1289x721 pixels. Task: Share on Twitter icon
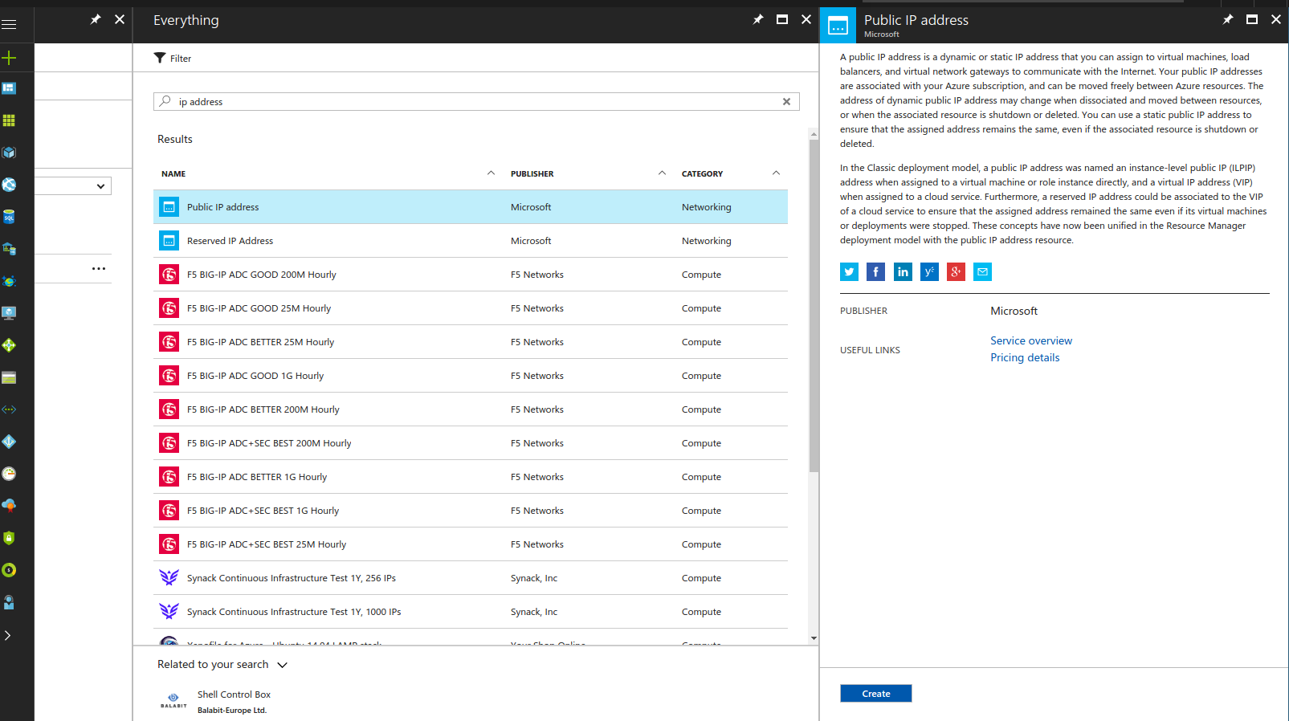click(849, 272)
